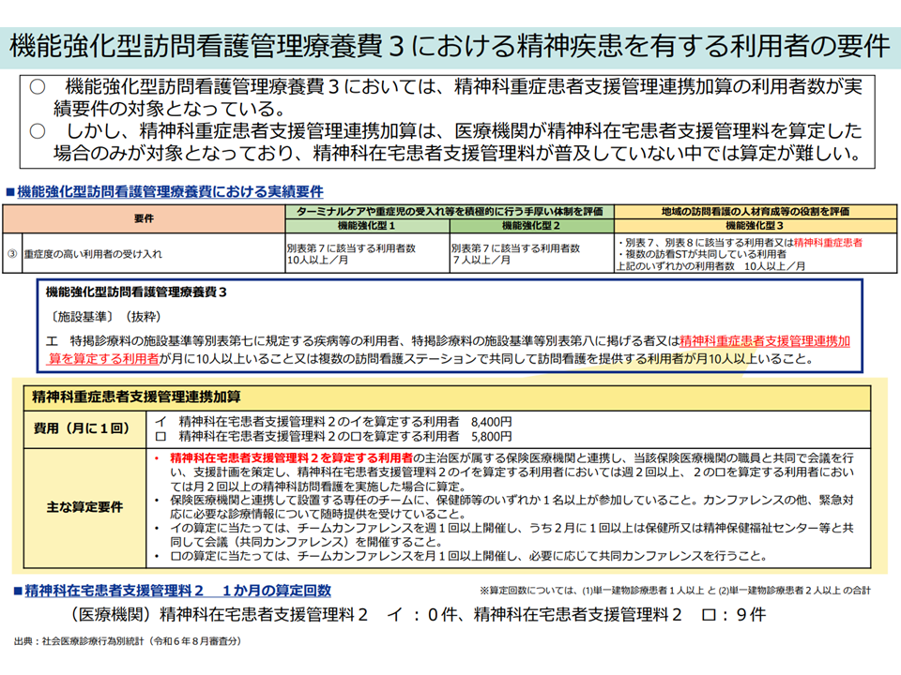The width and height of the screenshot is (901, 675).
Task: Select the 地域の訪問看護の人材育成等 header cell
Action: (x=755, y=212)
